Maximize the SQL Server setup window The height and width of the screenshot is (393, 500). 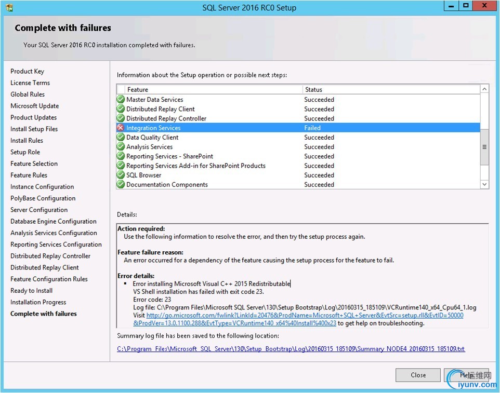466,6
